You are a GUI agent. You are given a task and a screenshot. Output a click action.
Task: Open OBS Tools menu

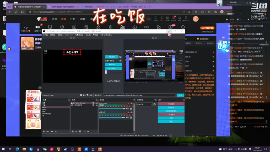pos(88,35)
